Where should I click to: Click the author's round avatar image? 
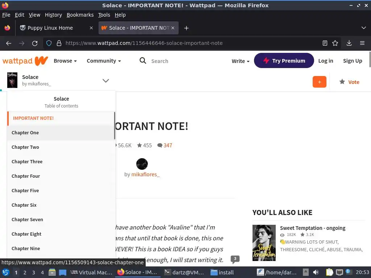click(142, 164)
